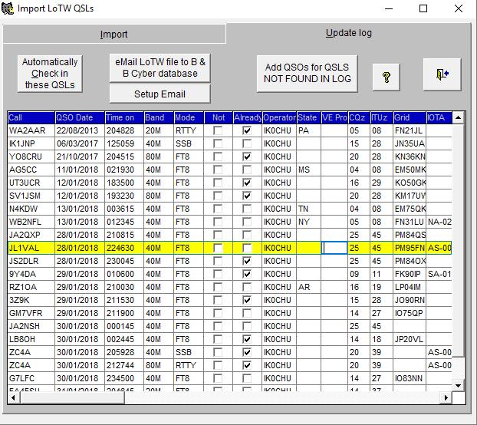Uncheck the Already box for UT3UCR
477x425 pixels.
247,183
